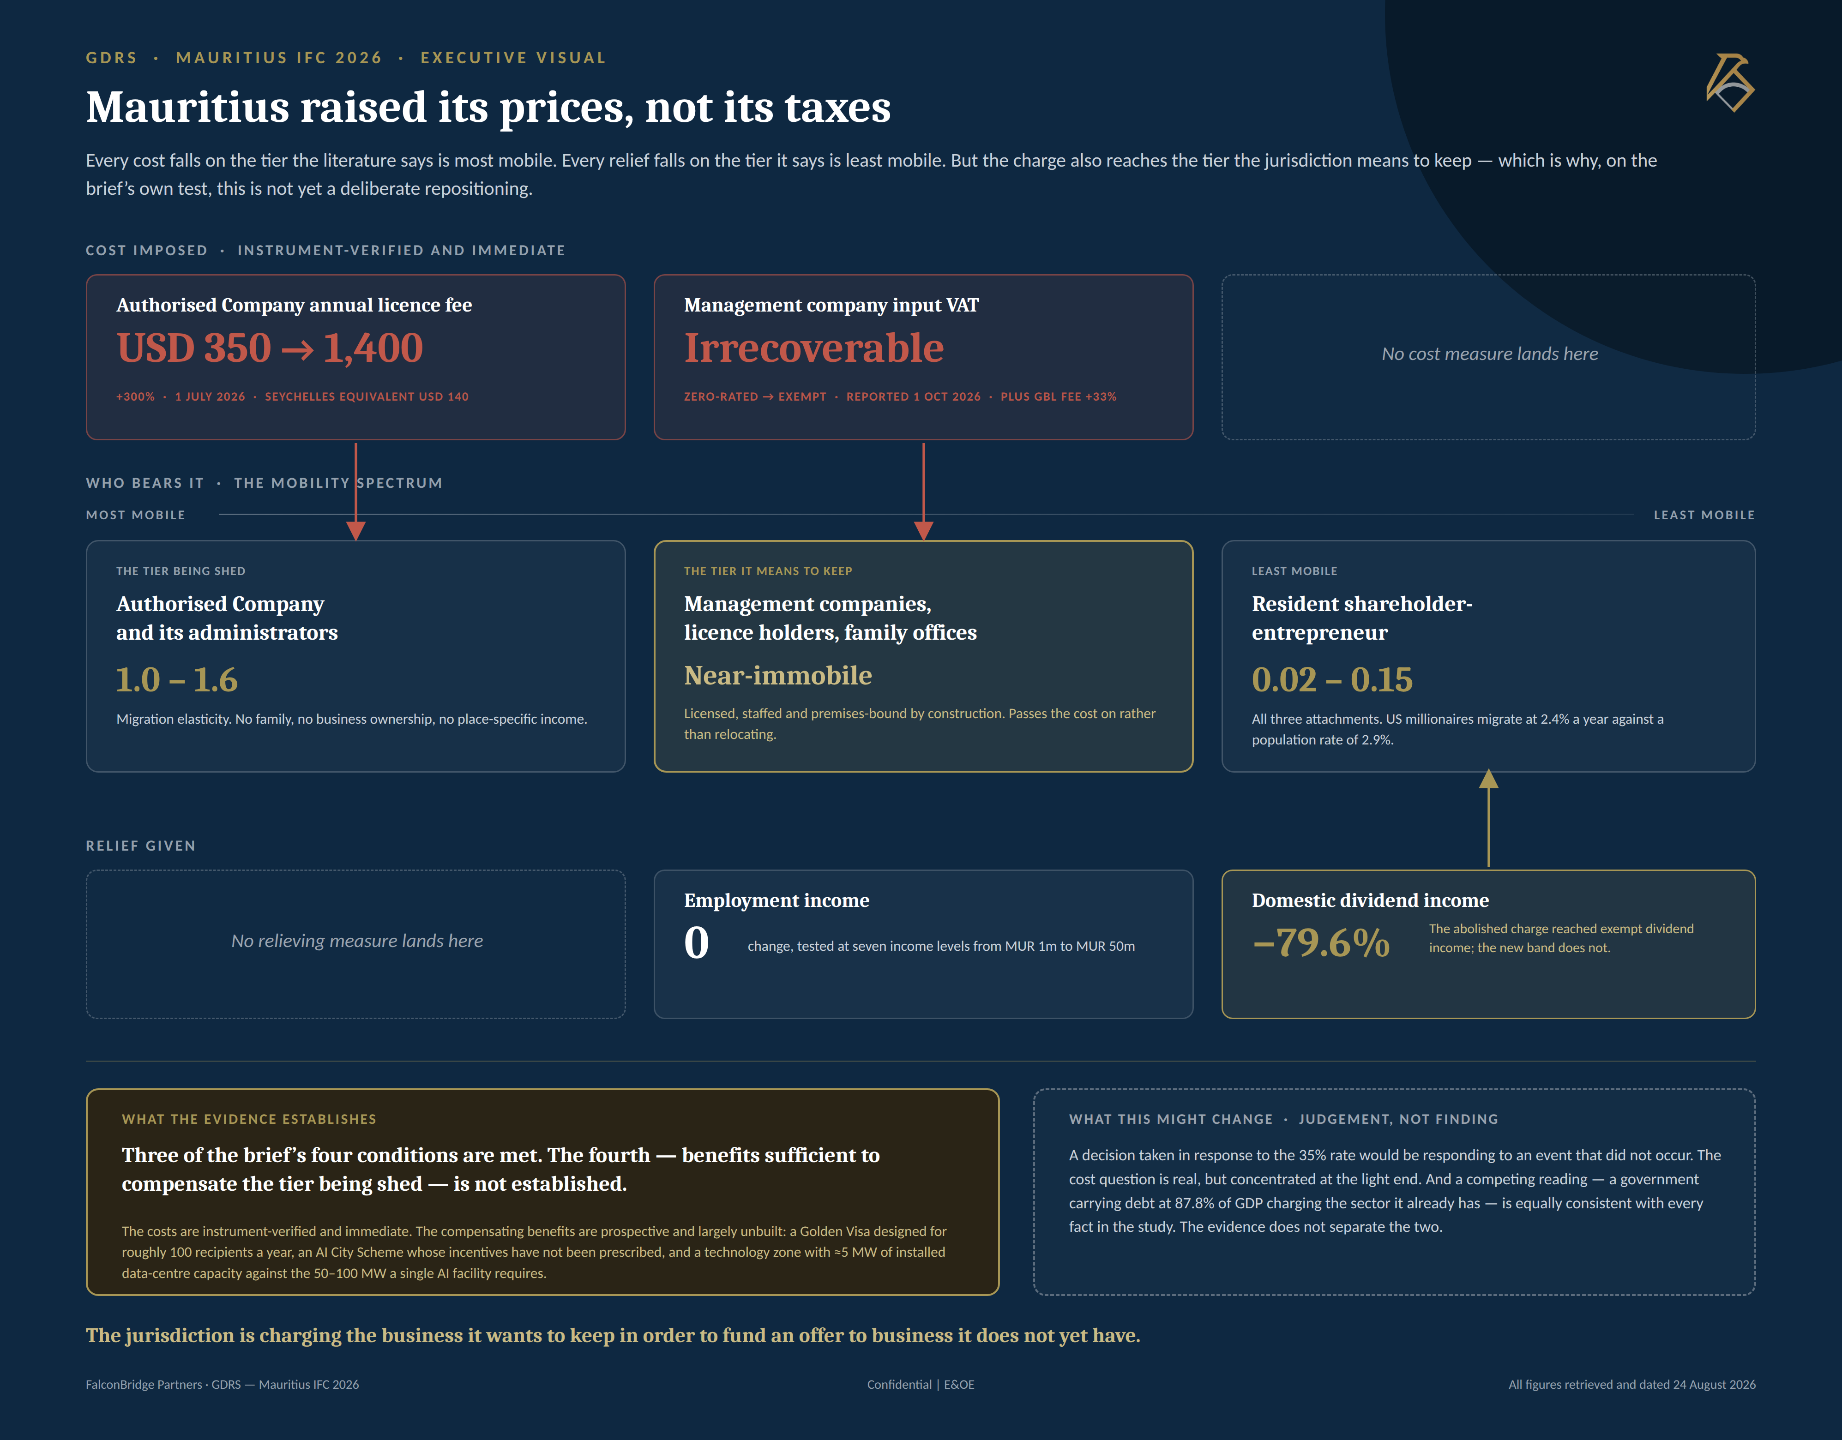Screen dimensions: 1842x1440
Task: Select the Management company input VAT card
Action: pos(923,357)
